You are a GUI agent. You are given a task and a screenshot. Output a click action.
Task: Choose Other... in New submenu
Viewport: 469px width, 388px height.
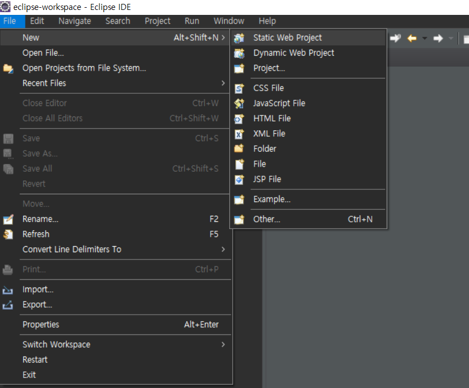click(x=308, y=219)
